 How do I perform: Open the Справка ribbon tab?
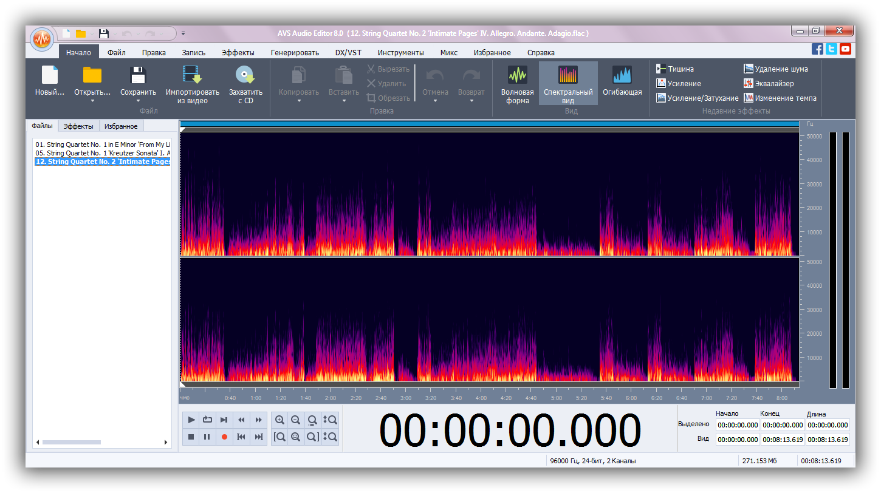[541, 53]
